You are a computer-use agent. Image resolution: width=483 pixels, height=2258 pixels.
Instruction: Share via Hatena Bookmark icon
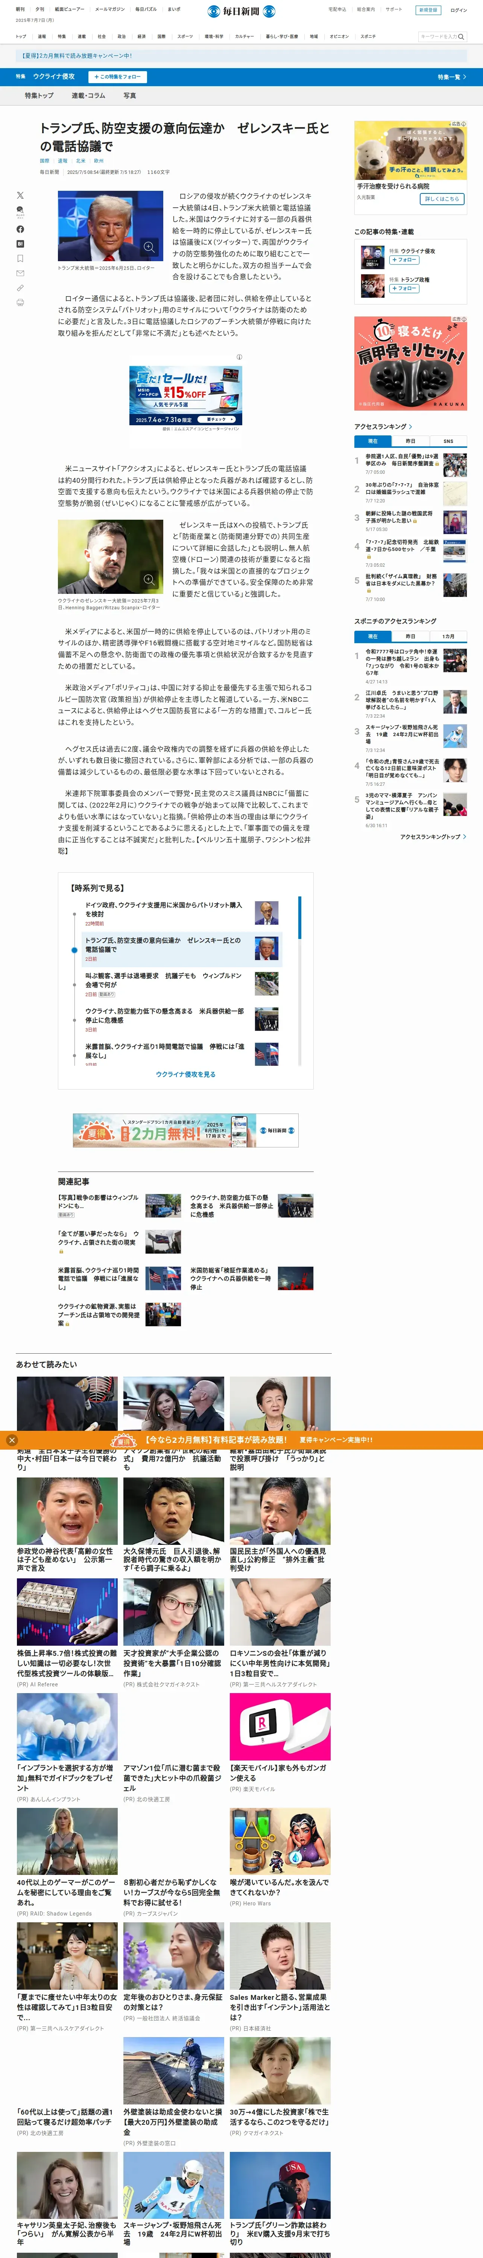[x=20, y=244]
